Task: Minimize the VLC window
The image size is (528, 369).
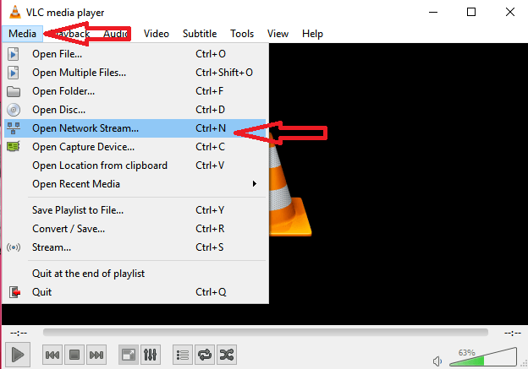Action: pos(433,12)
